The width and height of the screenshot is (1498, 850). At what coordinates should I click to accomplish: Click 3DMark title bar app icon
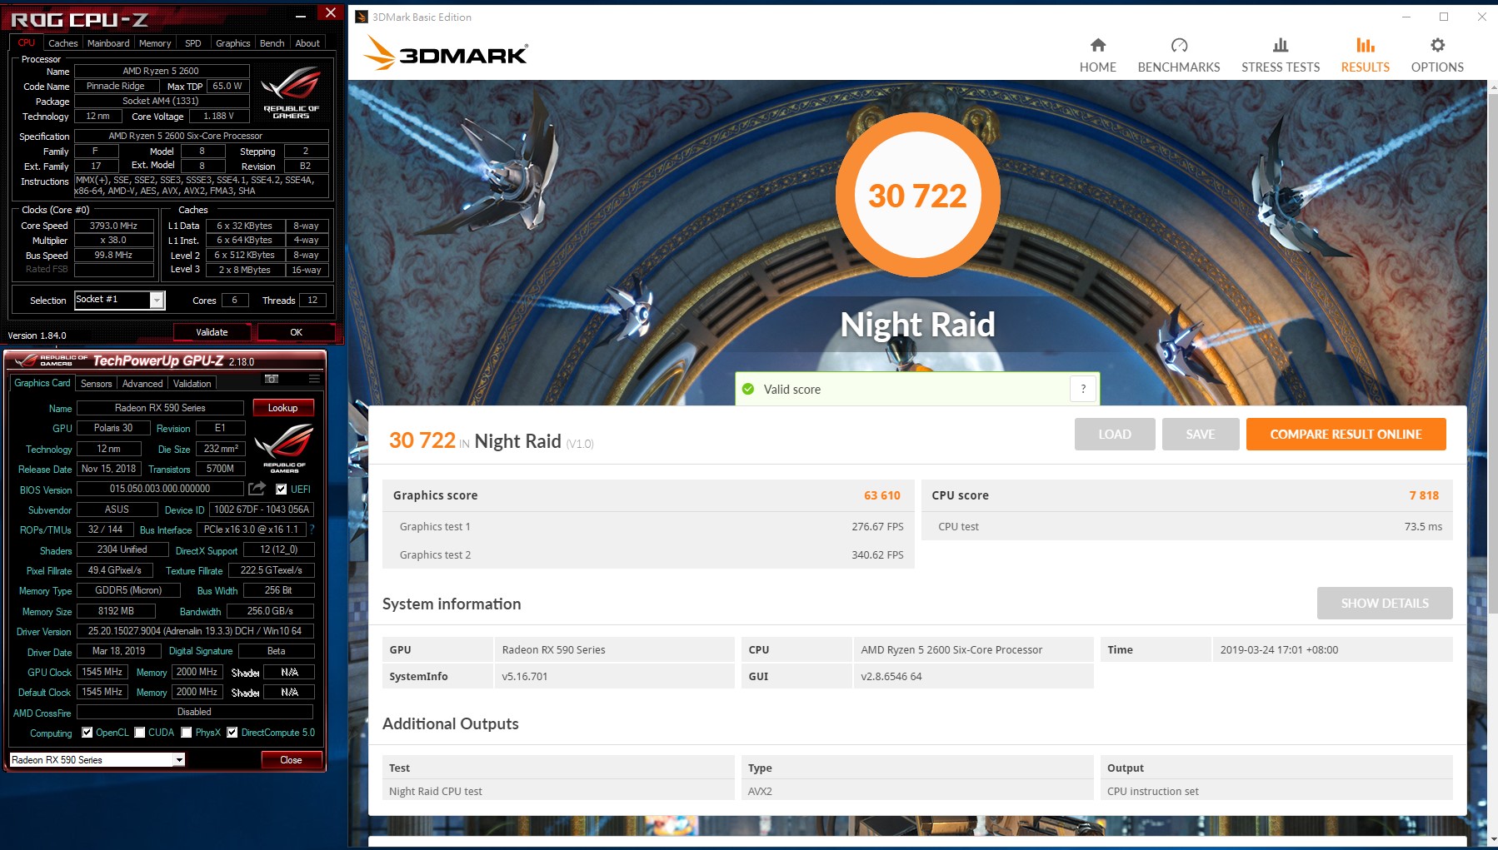(x=362, y=17)
